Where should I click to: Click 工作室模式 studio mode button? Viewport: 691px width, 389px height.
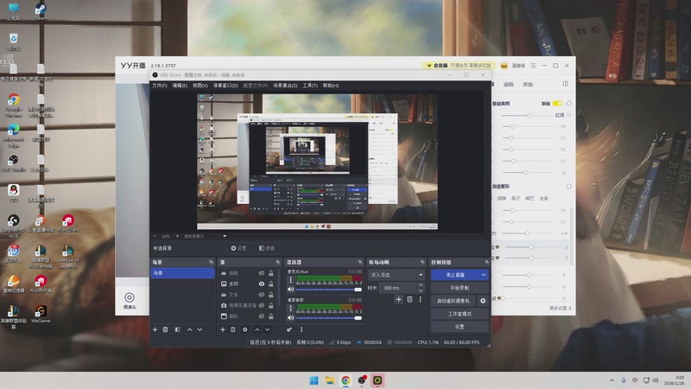[460, 314]
